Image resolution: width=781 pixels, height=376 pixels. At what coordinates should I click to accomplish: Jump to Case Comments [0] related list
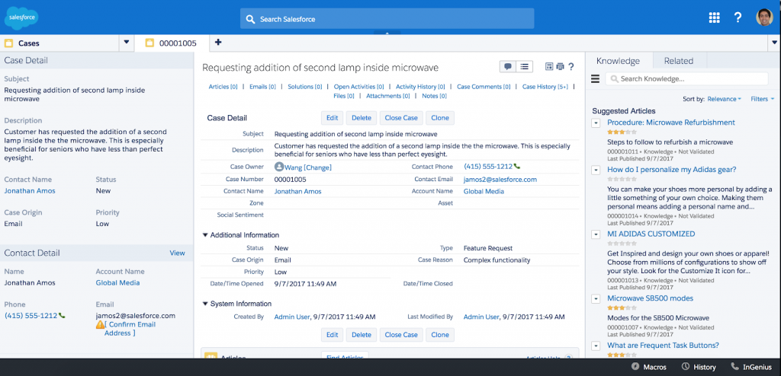[x=484, y=87]
